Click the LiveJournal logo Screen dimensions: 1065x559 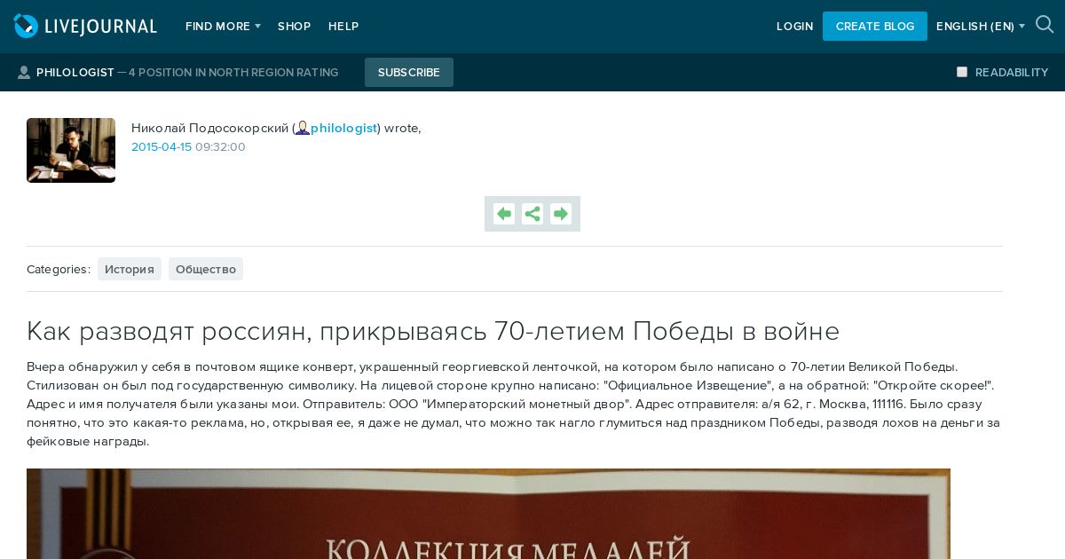[85, 26]
